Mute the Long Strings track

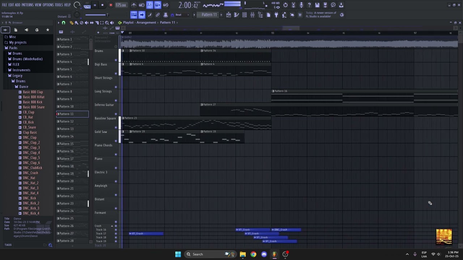click(116, 100)
